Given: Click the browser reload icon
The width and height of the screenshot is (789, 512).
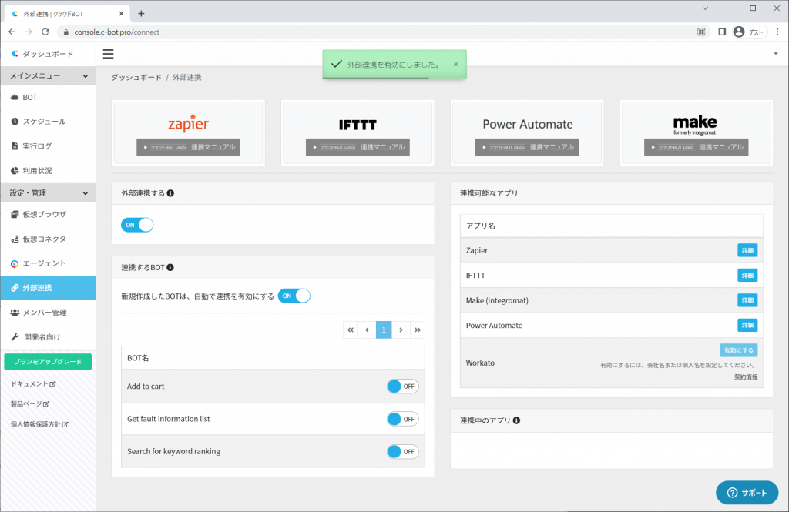Looking at the screenshot, I should [45, 32].
